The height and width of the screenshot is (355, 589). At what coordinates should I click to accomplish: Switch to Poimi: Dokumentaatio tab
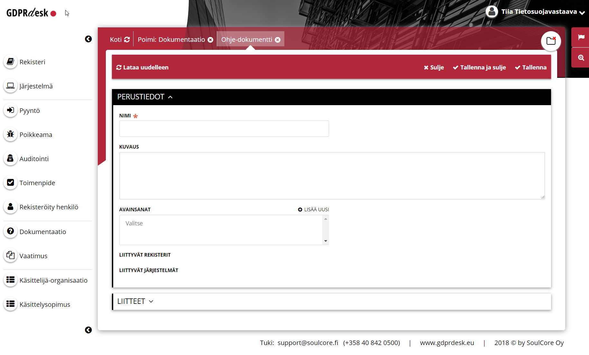coord(171,40)
